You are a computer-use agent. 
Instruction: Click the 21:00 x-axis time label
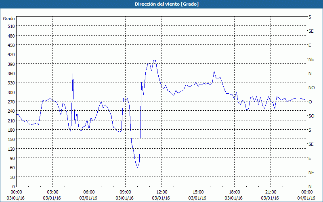pyautogui.click(x=271, y=192)
